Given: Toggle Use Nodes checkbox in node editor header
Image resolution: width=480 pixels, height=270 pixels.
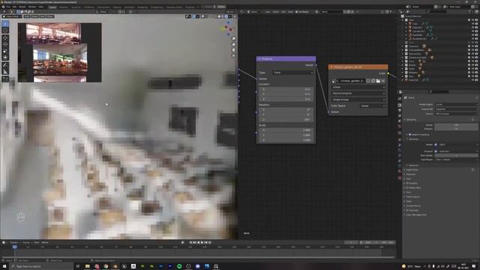Looking at the screenshot, I should (297, 12).
